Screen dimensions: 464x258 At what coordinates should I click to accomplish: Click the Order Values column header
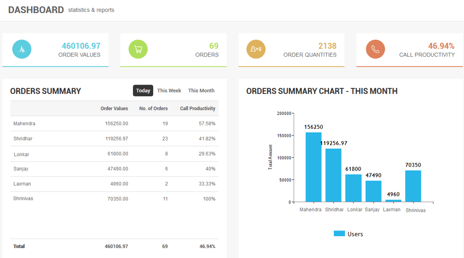[x=114, y=109]
